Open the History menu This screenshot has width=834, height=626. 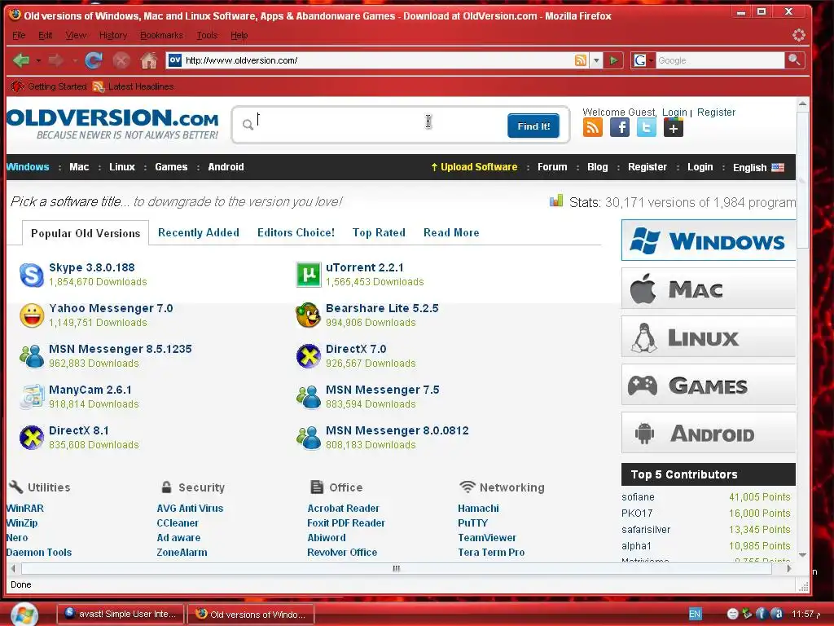[x=113, y=35]
